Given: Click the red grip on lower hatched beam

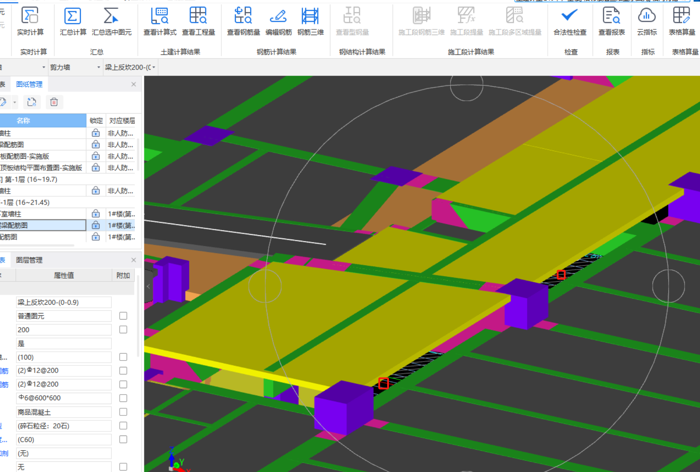Looking at the screenshot, I should [x=383, y=383].
